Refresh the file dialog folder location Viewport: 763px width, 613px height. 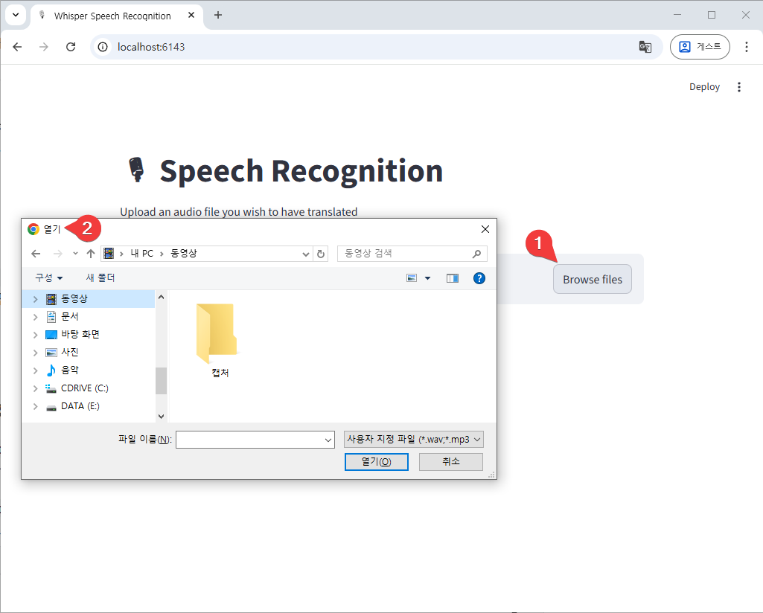(x=321, y=254)
